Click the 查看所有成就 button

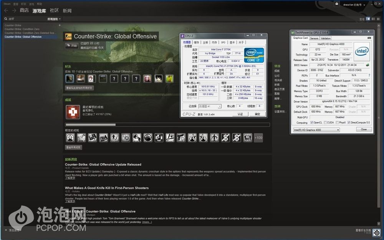[73, 147]
